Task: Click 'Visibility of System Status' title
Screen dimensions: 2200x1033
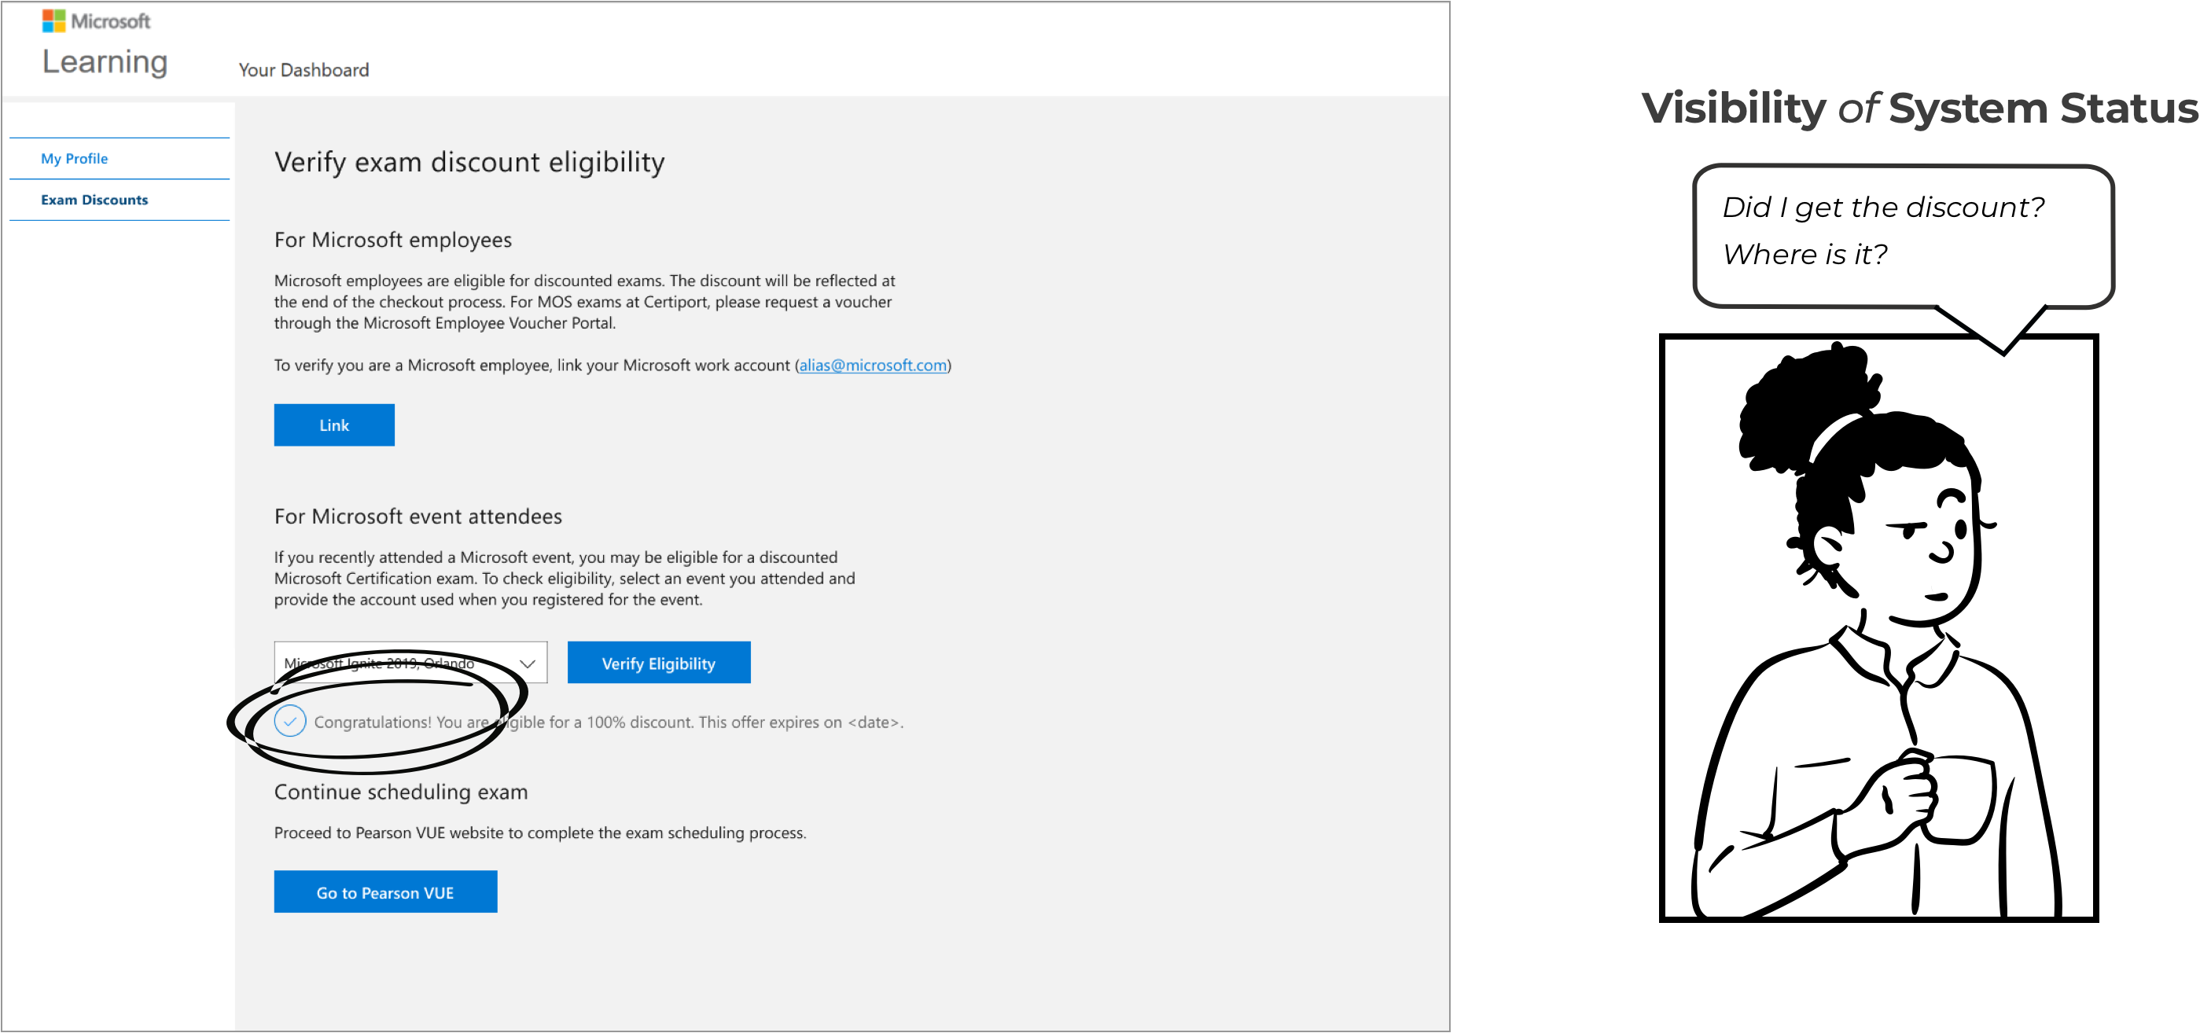Action: click(1919, 108)
